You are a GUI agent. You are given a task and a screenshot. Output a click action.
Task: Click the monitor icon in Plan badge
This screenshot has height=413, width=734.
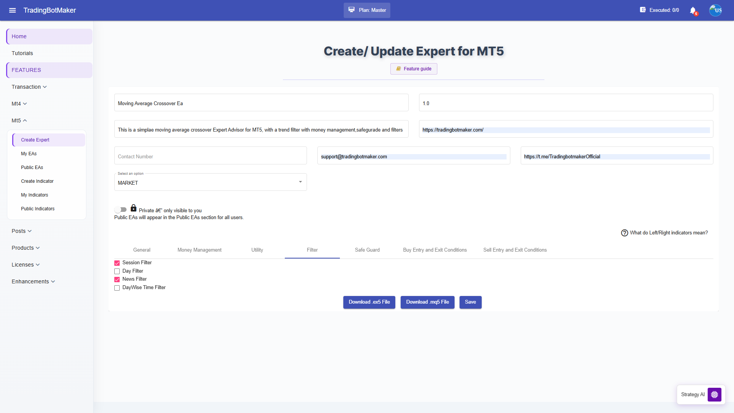coord(351,10)
